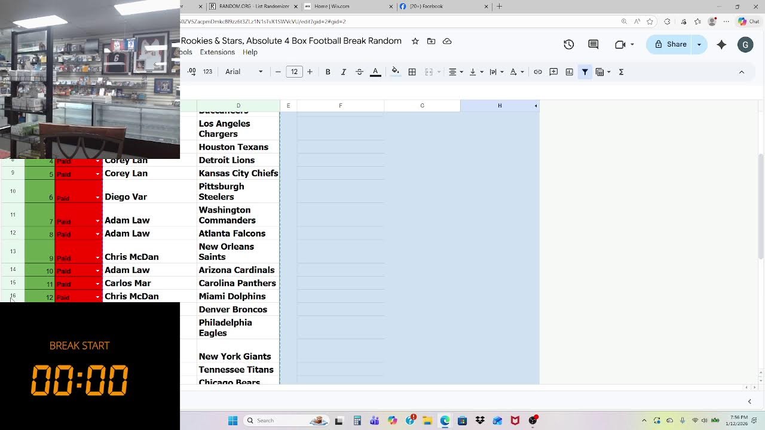Check cloud document status icon
Viewport: 765px width, 430px height.
pos(447,41)
